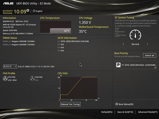
Task: Select the Performance tuning option
Action: (x=120, y=32)
